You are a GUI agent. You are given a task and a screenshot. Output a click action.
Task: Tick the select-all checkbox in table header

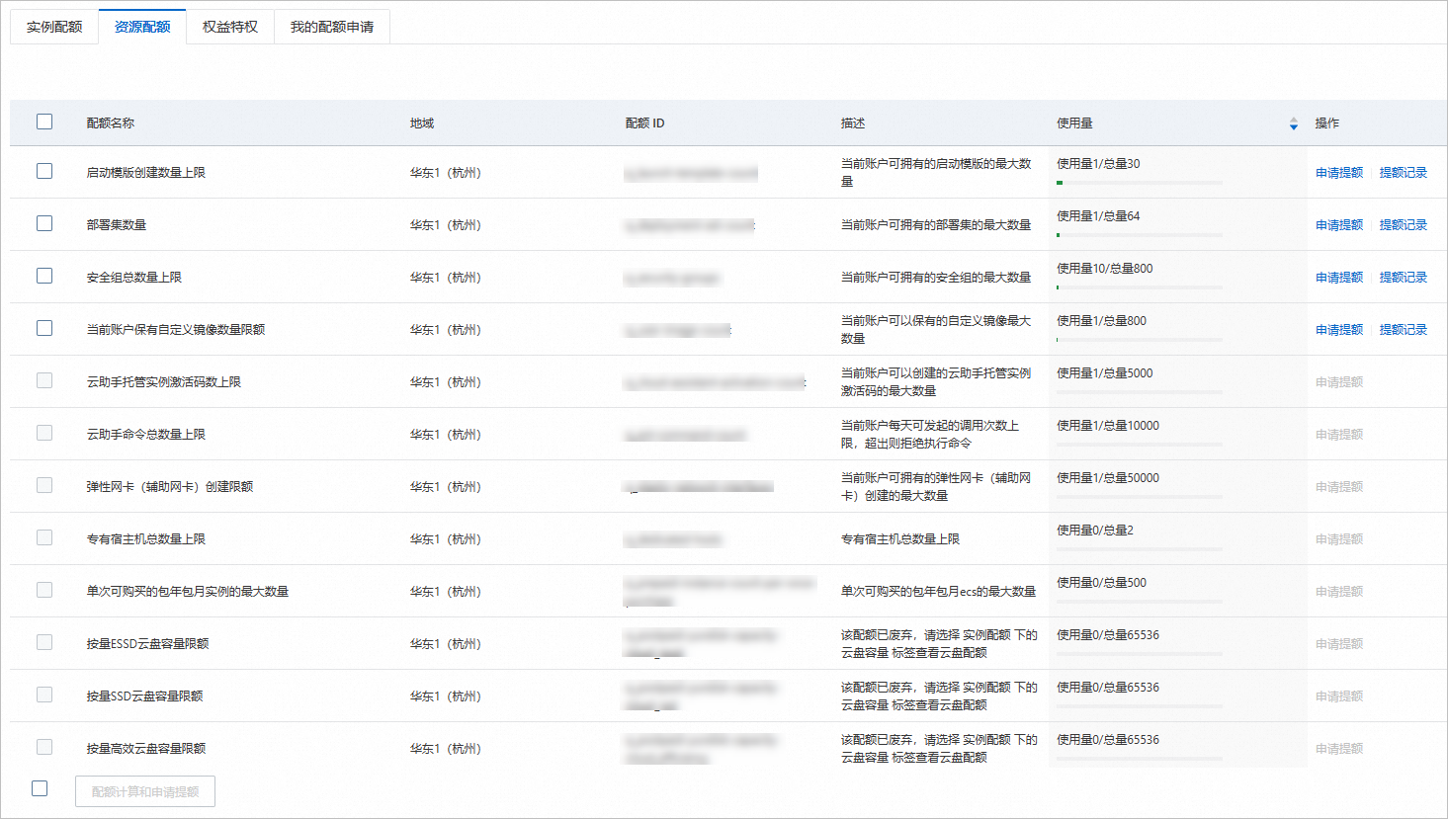tap(44, 122)
